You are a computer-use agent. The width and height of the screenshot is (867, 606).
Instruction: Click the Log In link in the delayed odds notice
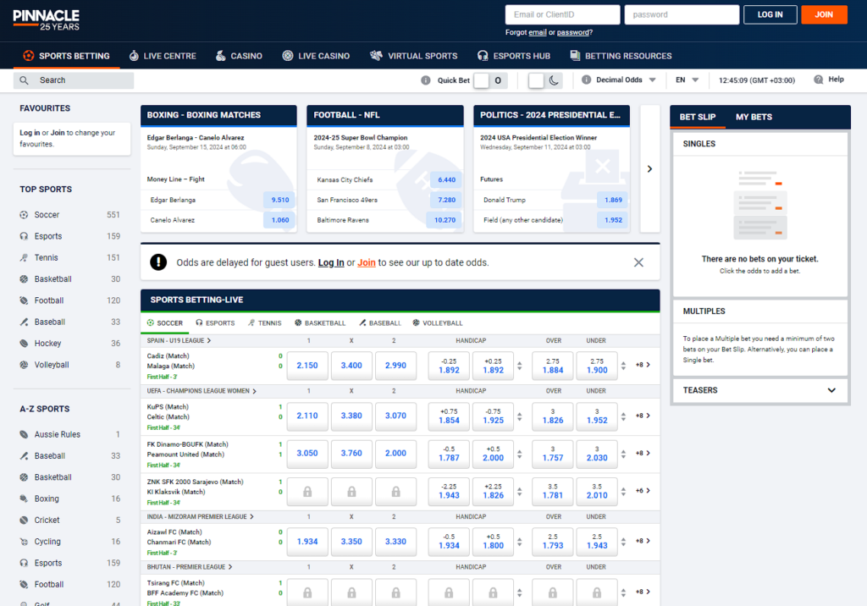click(331, 262)
